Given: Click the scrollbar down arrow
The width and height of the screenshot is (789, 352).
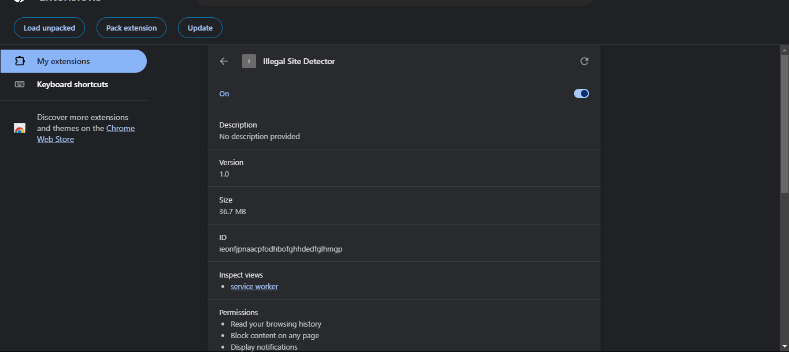Looking at the screenshot, I should pyautogui.click(x=784, y=347).
